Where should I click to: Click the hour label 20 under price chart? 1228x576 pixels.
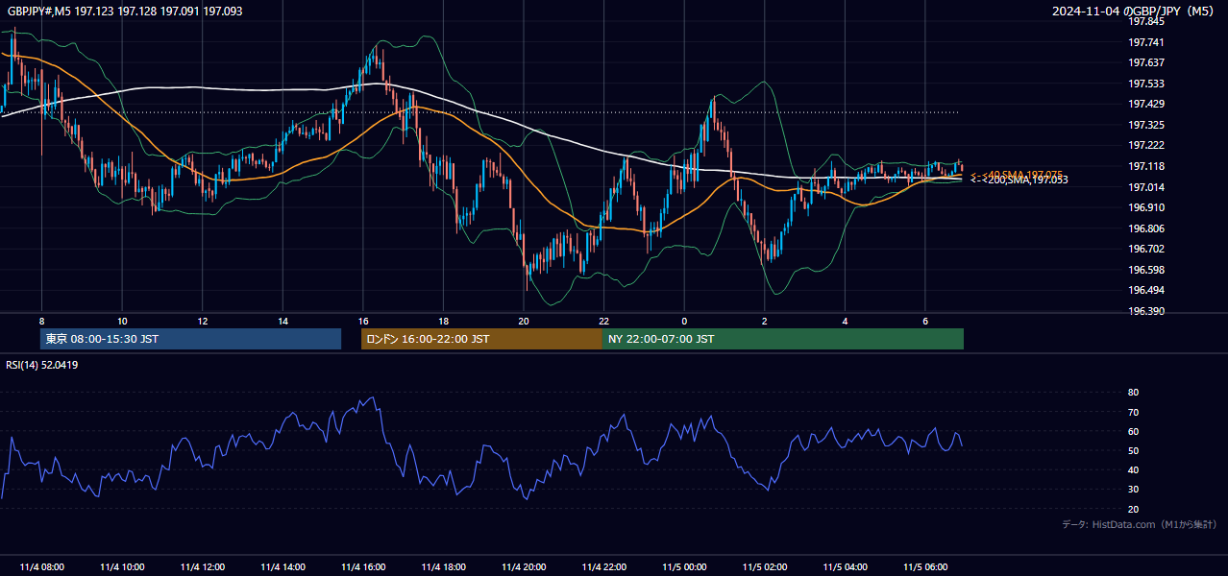coord(524,321)
